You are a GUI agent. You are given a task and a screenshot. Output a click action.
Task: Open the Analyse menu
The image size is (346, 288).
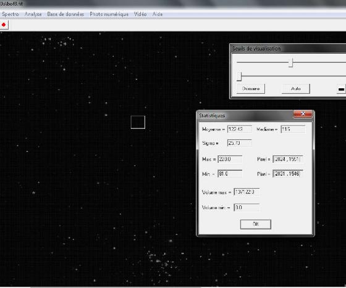[x=33, y=14]
